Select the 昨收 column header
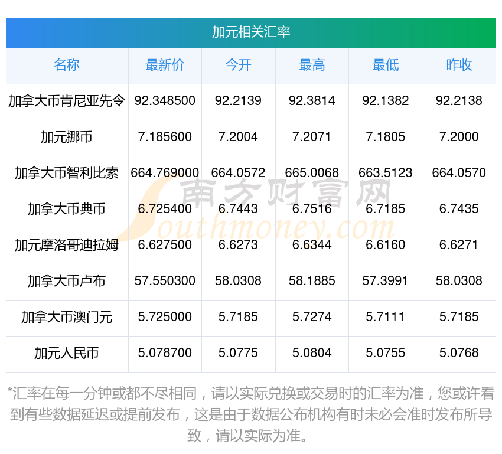This screenshot has width=502, height=454. click(x=459, y=65)
